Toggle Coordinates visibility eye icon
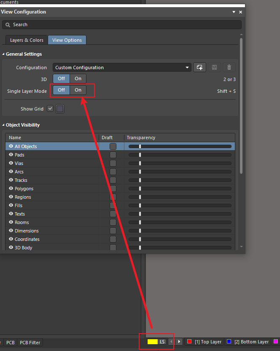This screenshot has width=280, height=351. (11, 239)
